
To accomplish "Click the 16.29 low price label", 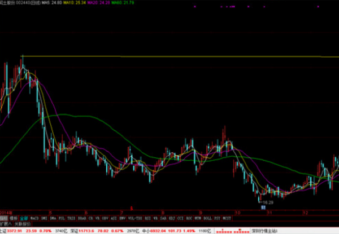I will [268, 202].
